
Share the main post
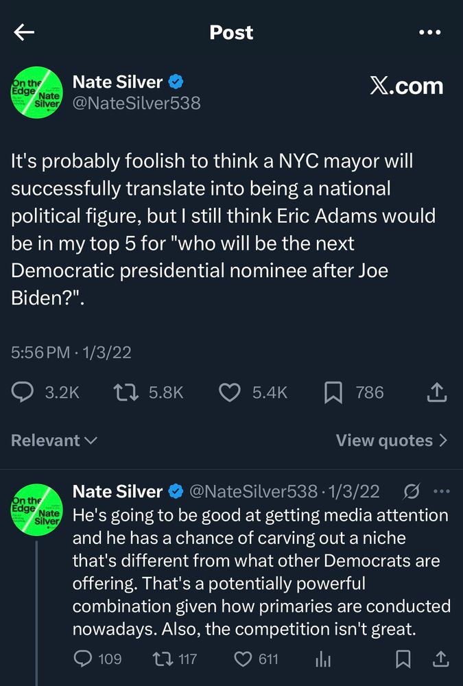coord(437,392)
